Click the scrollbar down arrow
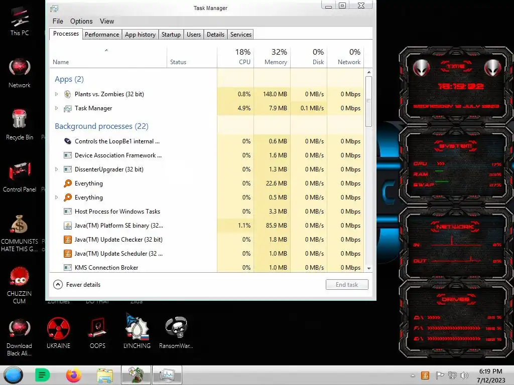The width and height of the screenshot is (514, 385). [x=369, y=269]
